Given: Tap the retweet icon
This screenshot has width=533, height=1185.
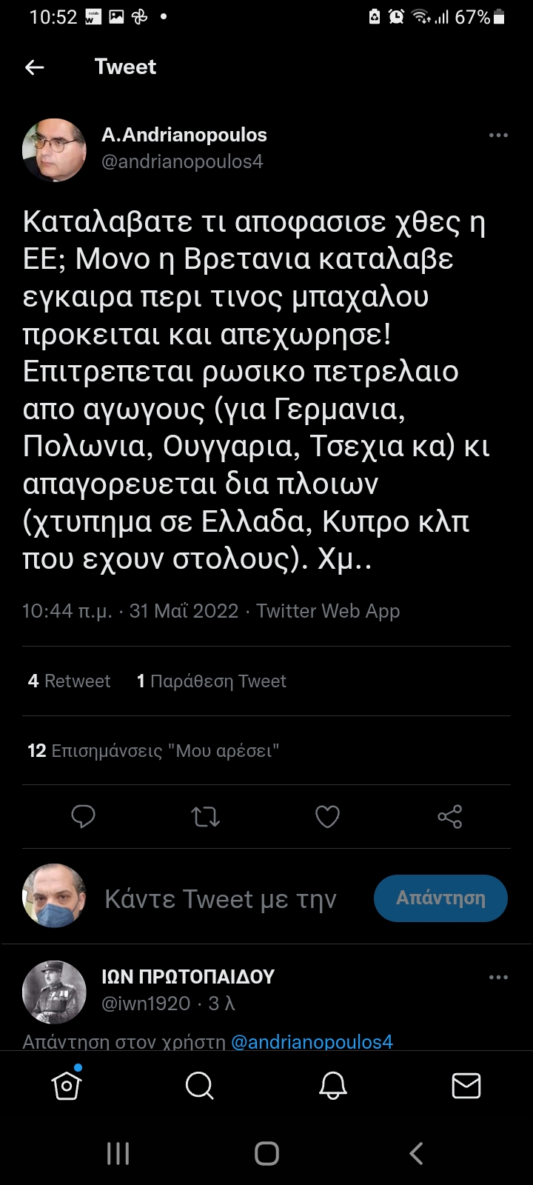Looking at the screenshot, I should (205, 817).
